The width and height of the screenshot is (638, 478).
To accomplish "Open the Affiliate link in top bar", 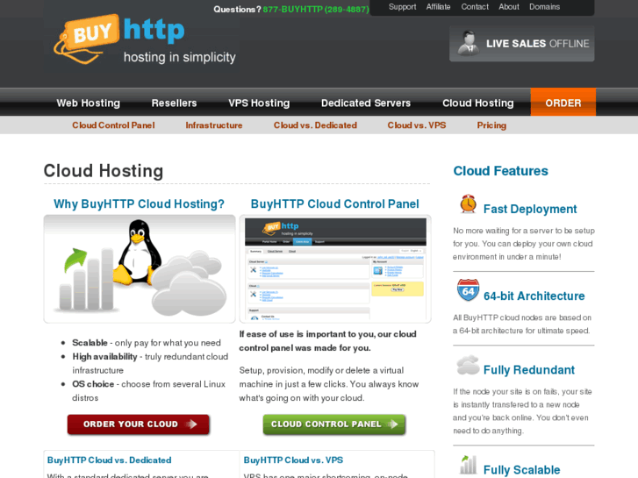I will [438, 7].
